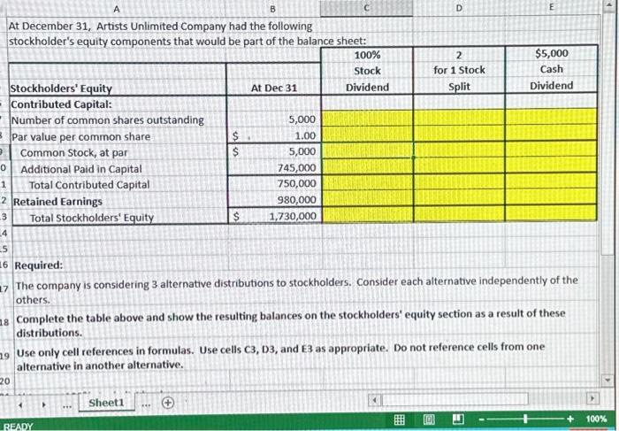This screenshot has height=431, width=619.
Task: Select yellow Cash Dividend shares outstanding cell
Action: (x=552, y=117)
